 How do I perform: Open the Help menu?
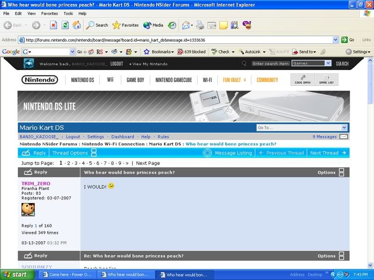(82, 14)
